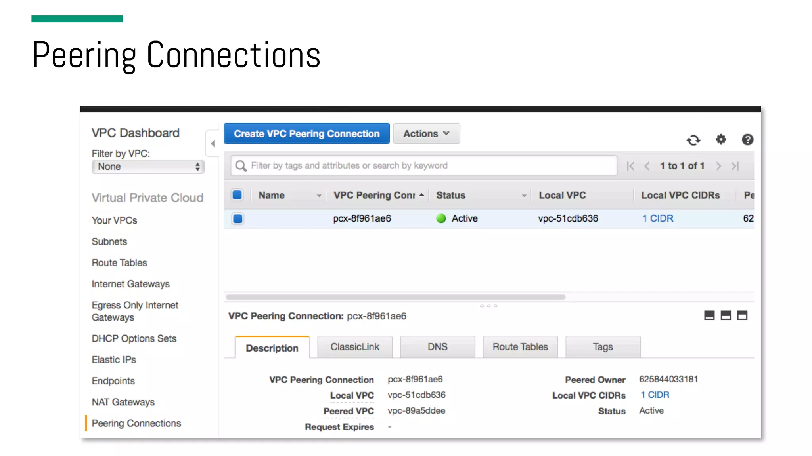The width and height of the screenshot is (812, 456).
Task: Open the settings gear icon
Action: (x=721, y=139)
